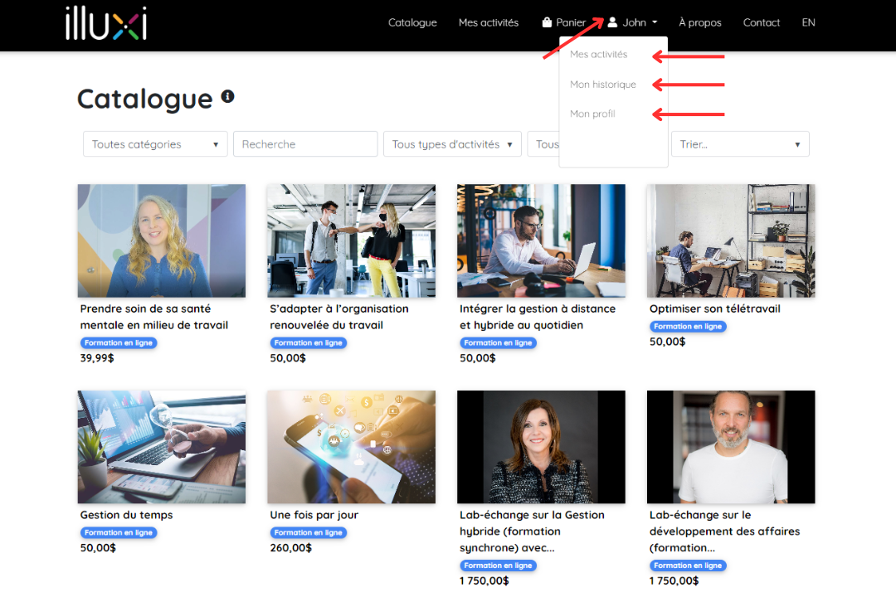Open the partially hidden Tous dropdown
896x597 pixels.
coord(543,144)
